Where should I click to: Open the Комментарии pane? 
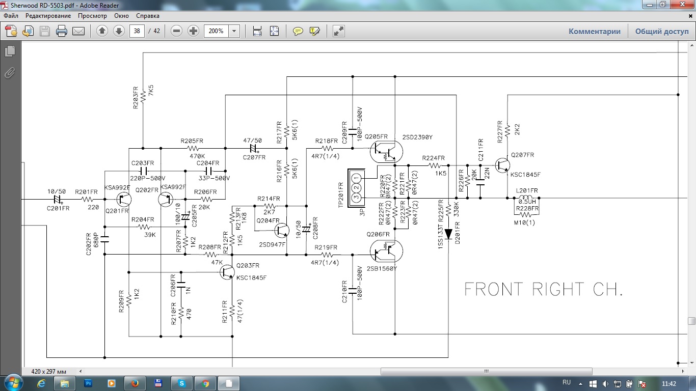pos(595,31)
